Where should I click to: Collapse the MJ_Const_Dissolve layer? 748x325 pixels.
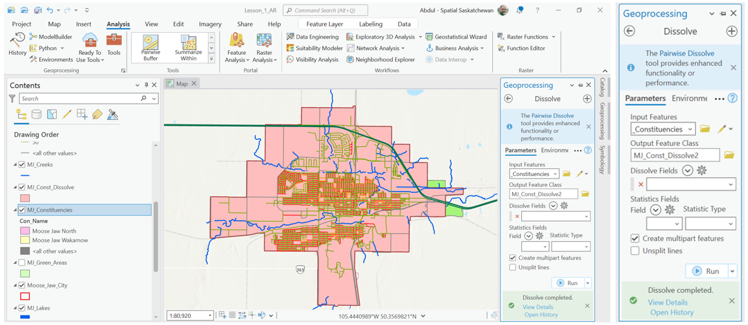click(16, 188)
